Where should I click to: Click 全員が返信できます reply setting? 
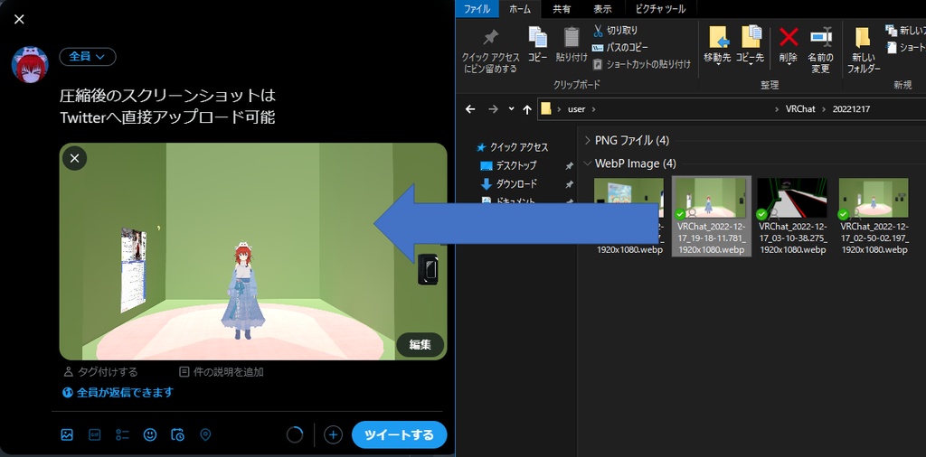pos(118,392)
